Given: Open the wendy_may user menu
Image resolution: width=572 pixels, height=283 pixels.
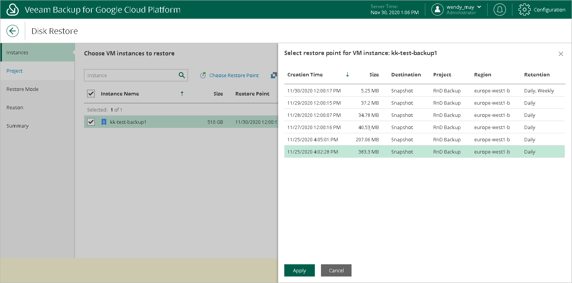Looking at the screenshot, I should (456, 10).
